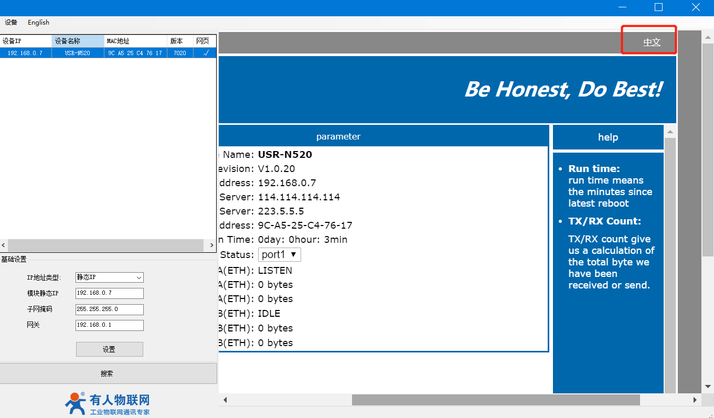Click the device list's left scroll arrow
Image resolution: width=714 pixels, height=418 pixels.
4,245
